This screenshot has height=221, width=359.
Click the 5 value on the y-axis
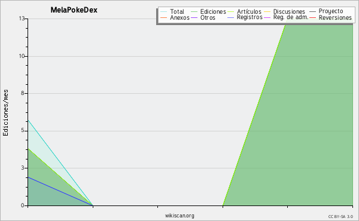tap(23, 130)
